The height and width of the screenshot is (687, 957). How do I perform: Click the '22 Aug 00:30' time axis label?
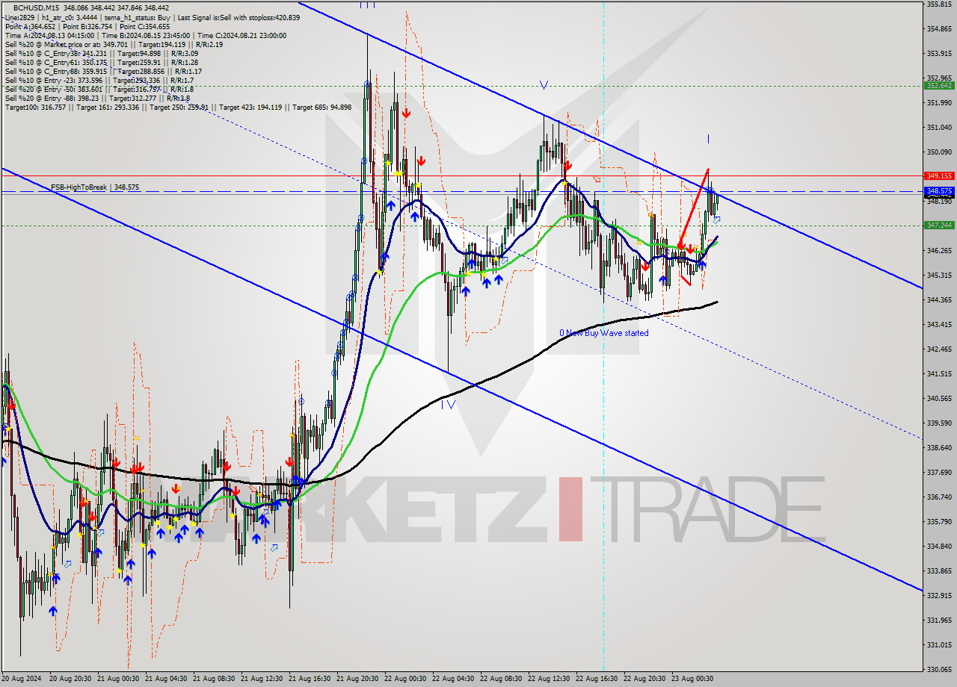(405, 679)
